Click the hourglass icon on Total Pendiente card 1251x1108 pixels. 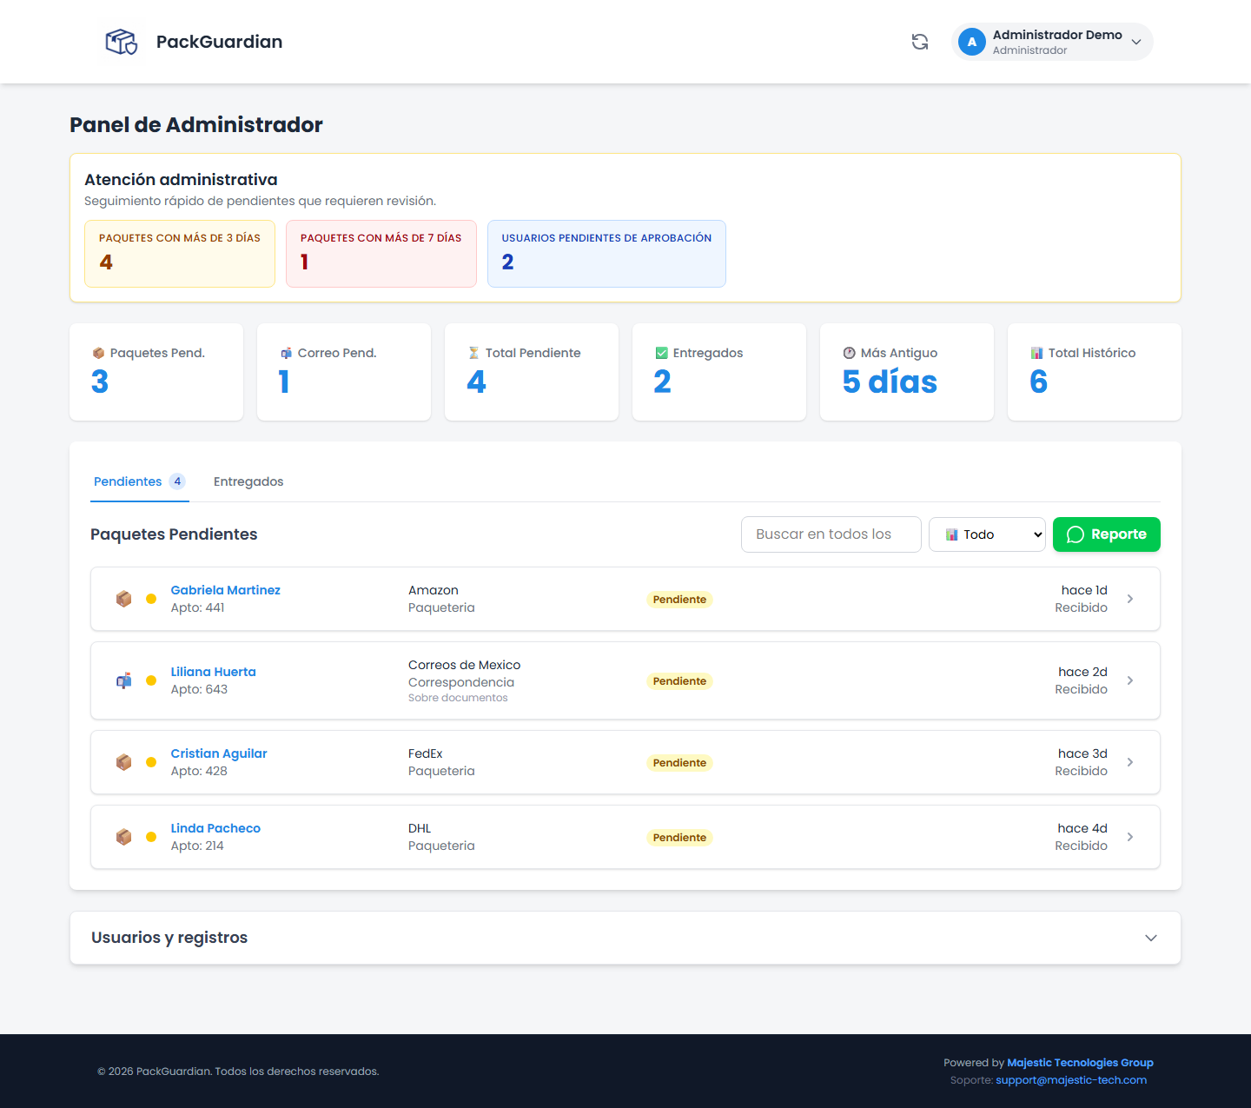click(473, 353)
